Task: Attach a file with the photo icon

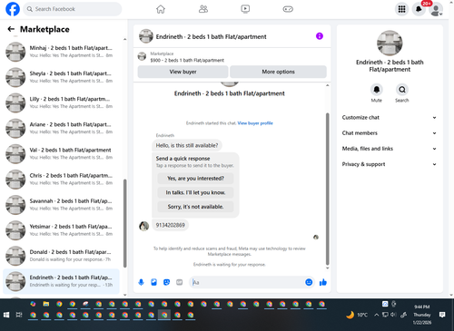Action: (153, 282)
